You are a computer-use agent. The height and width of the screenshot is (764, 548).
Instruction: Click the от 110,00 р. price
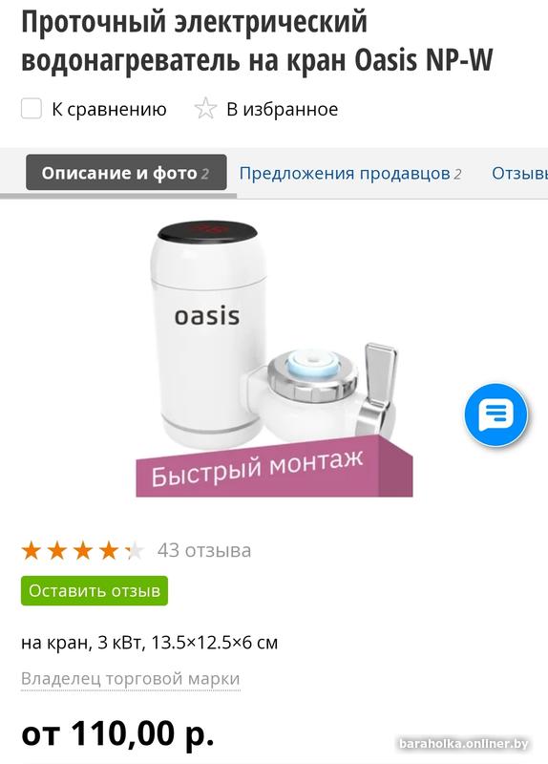point(117,732)
